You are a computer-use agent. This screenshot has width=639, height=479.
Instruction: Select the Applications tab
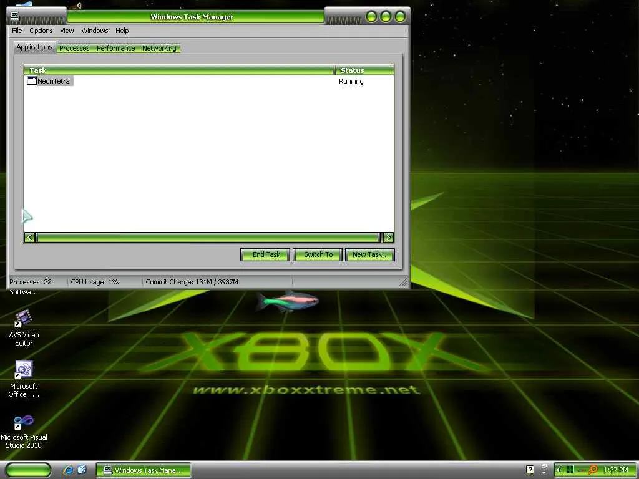[34, 47]
